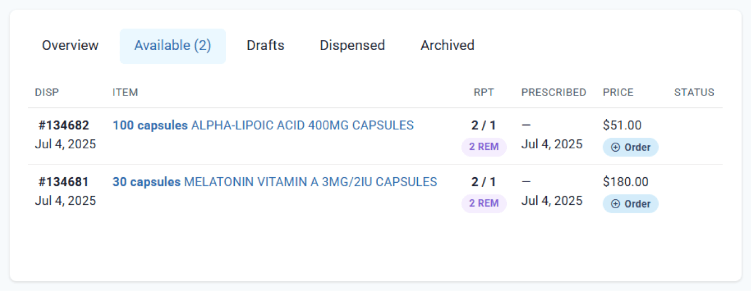
Task: Order the $51.00 alpha-lipoic acid prescription
Action: (x=631, y=147)
